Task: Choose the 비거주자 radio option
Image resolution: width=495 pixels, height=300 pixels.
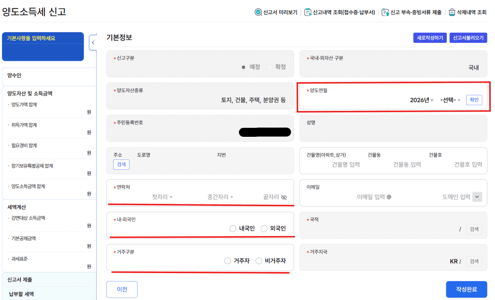Action: 259,261
